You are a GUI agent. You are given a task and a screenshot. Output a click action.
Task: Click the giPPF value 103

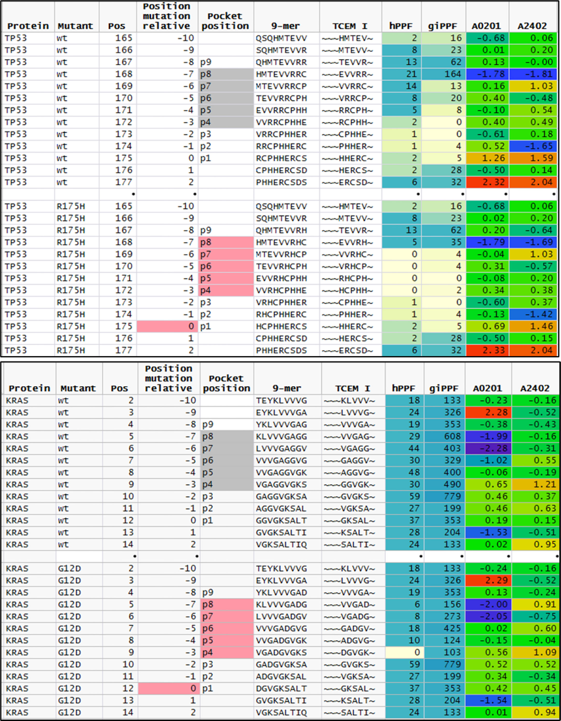(445, 653)
